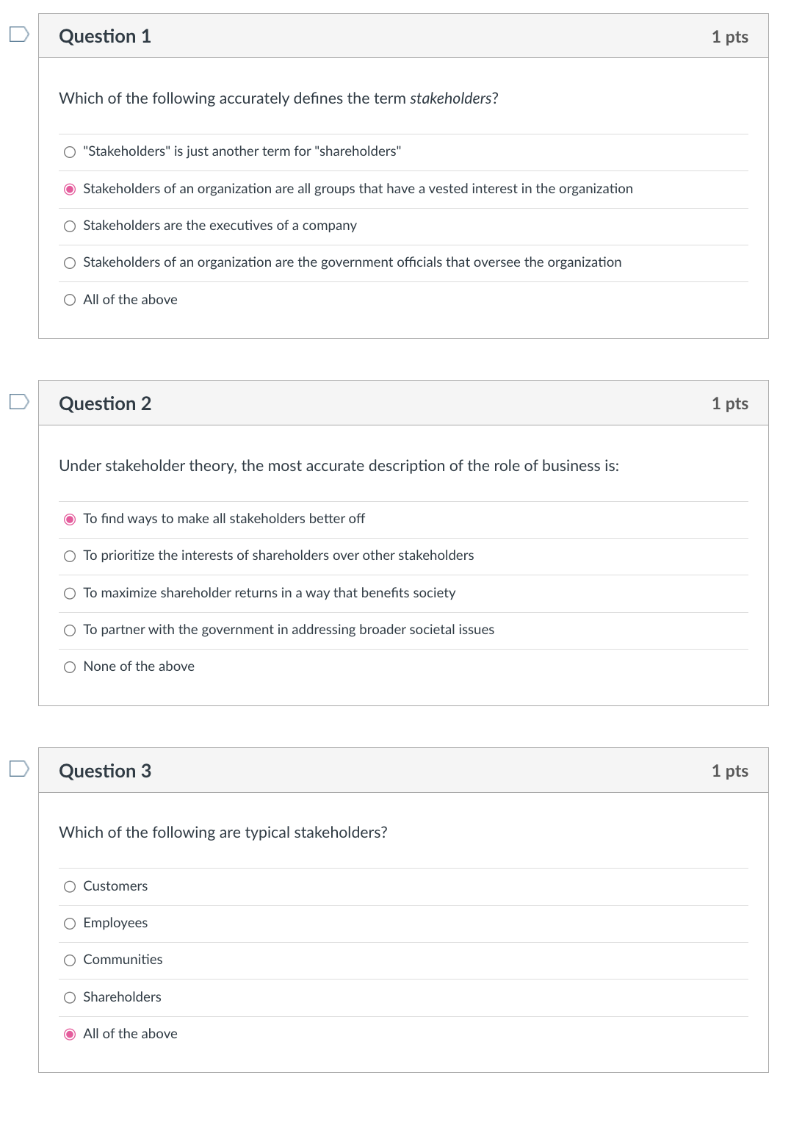The image size is (791, 1125).
Task: Pick the "government officials that oversee" option
Action: pos(69,262)
